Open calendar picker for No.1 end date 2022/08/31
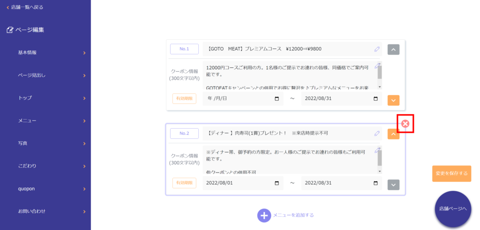The width and height of the screenshot is (480, 230). [375, 99]
